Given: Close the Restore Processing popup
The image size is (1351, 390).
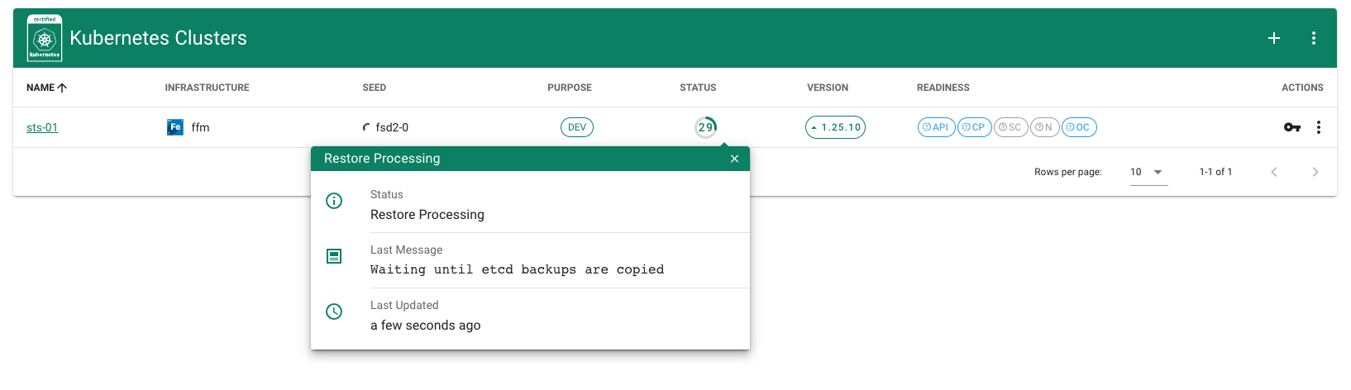Looking at the screenshot, I should (734, 159).
